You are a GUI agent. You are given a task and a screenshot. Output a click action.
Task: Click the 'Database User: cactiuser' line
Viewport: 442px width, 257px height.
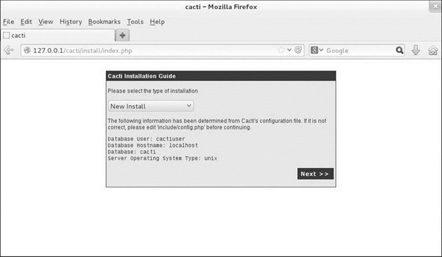pyautogui.click(x=146, y=139)
